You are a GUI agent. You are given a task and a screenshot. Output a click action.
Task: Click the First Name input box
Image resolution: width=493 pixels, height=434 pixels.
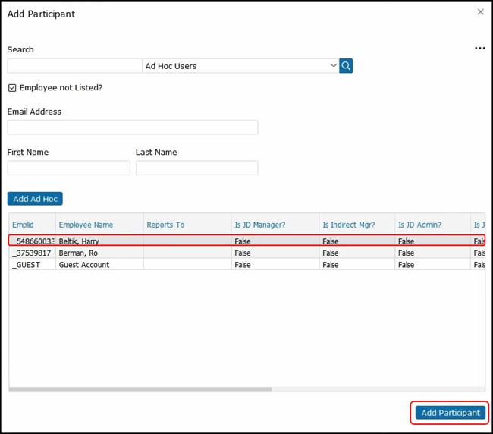(x=69, y=168)
